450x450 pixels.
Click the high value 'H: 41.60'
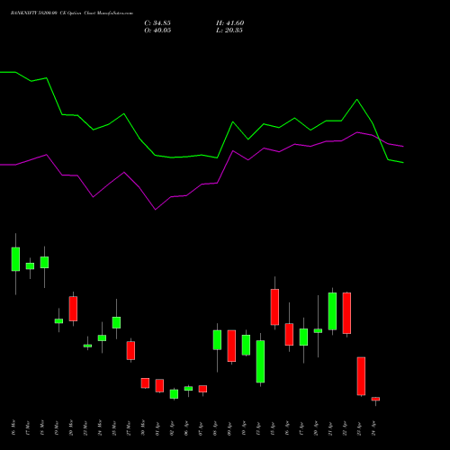click(230, 23)
